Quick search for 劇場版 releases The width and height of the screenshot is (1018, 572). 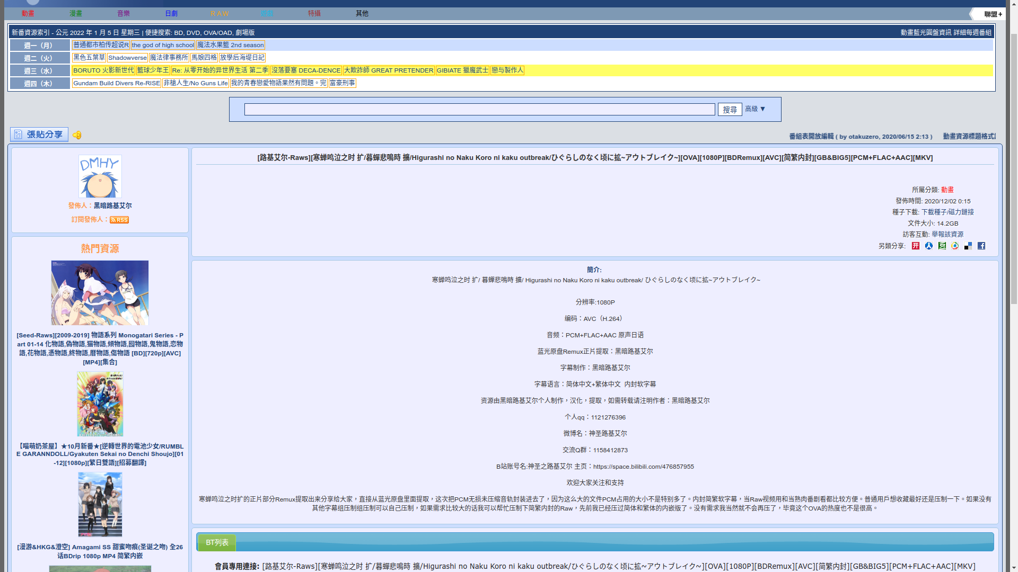pyautogui.click(x=245, y=33)
